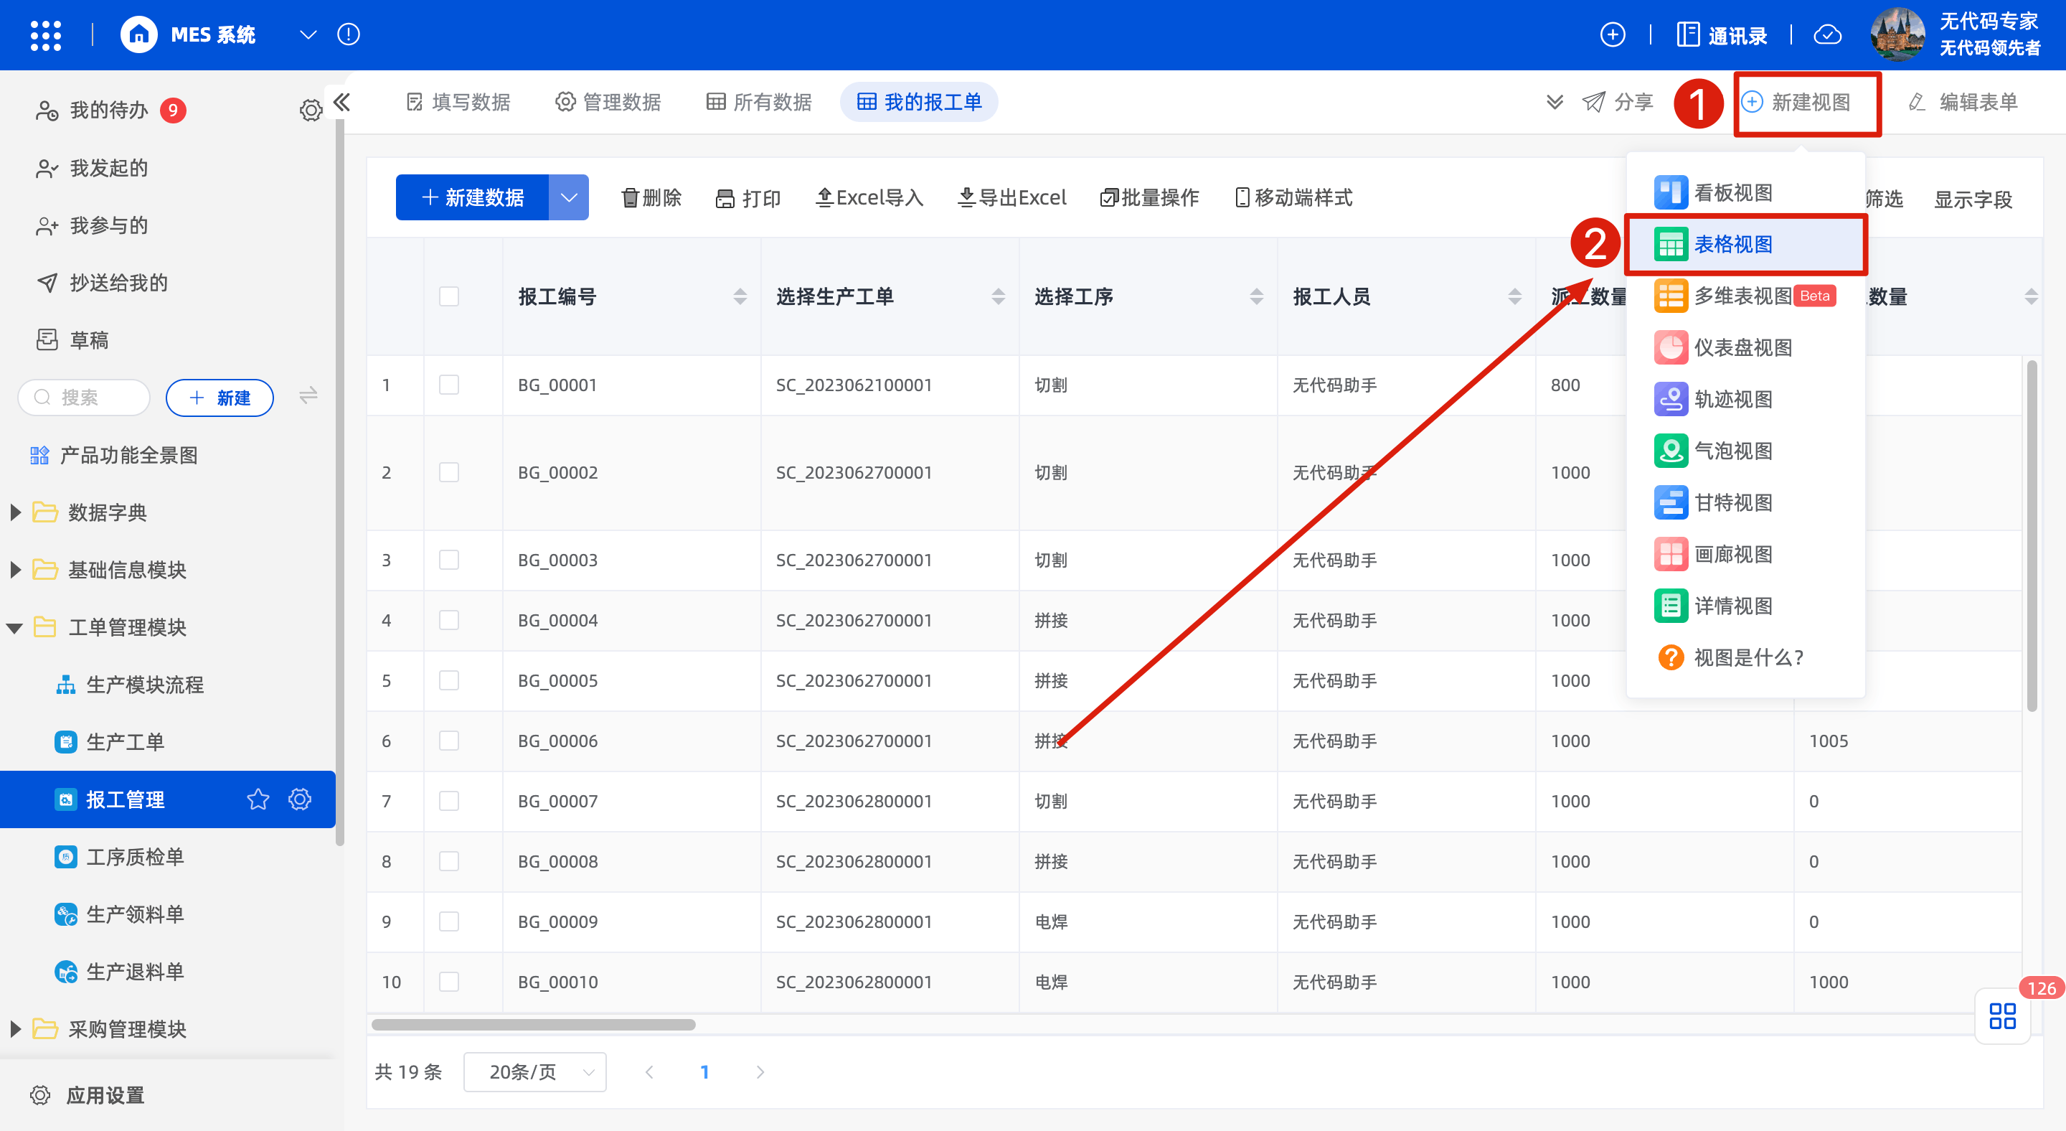Star the 报工管理 item as favorite
Image resolution: width=2066 pixels, height=1131 pixels.
click(x=258, y=799)
